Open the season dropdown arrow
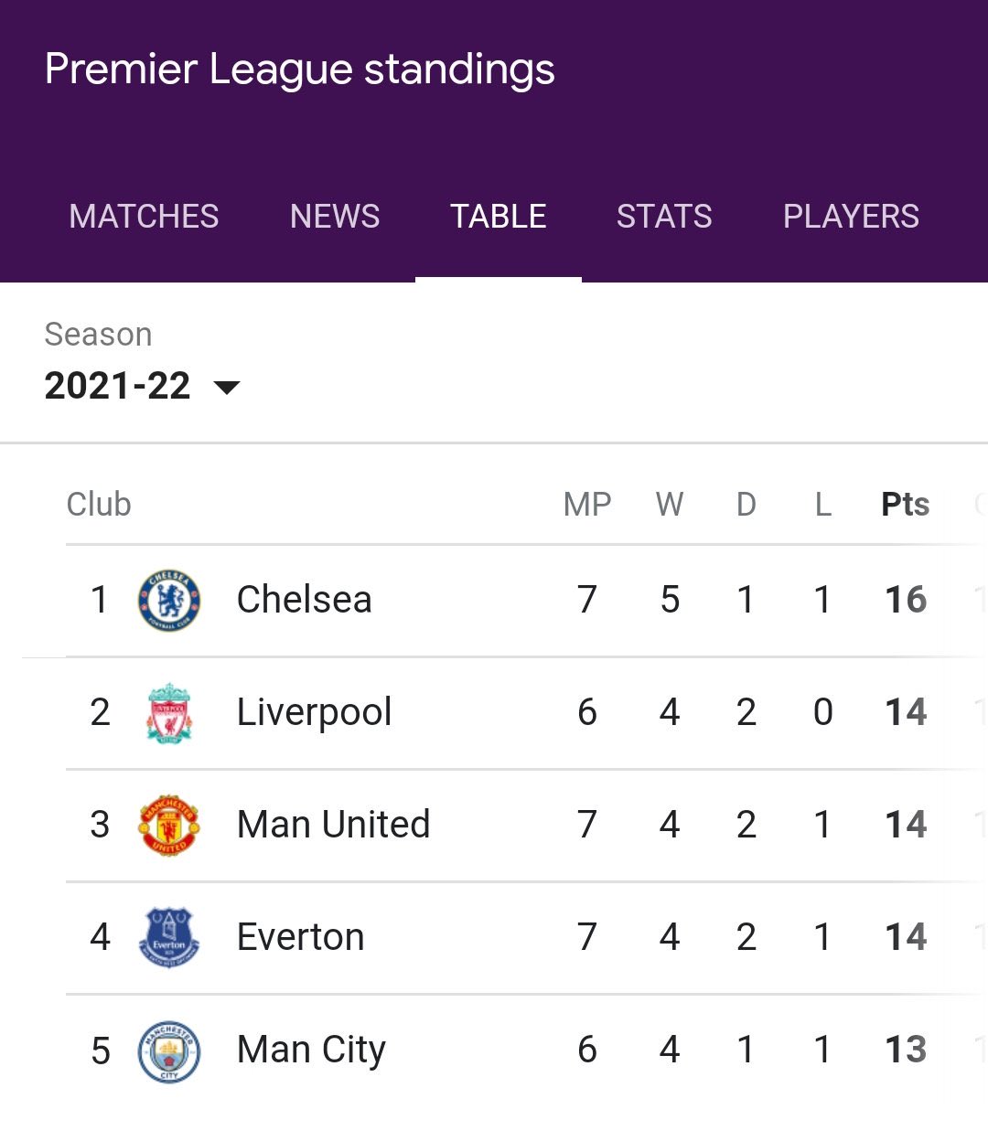The width and height of the screenshot is (988, 1141). pyautogui.click(x=226, y=388)
